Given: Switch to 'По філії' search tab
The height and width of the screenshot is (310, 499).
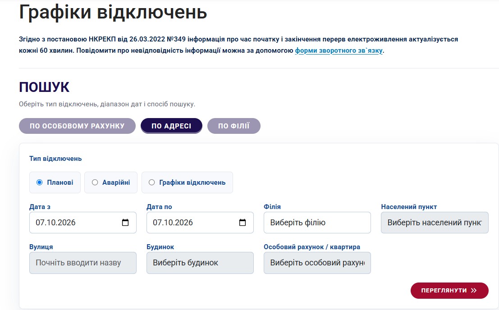Looking at the screenshot, I should (234, 126).
